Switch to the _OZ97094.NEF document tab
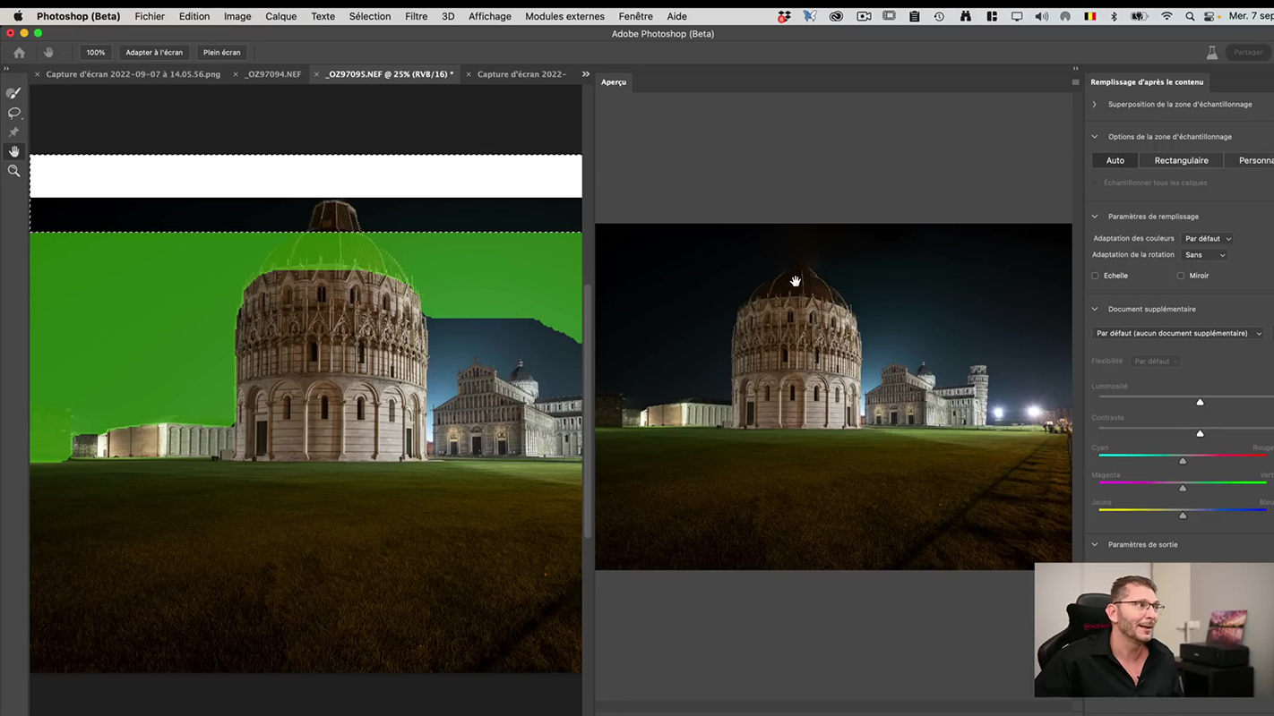The image size is (1274, 716). click(273, 74)
